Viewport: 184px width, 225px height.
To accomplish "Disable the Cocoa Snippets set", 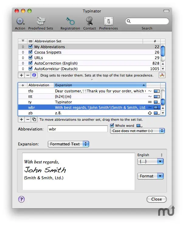I will tap(30, 52).
